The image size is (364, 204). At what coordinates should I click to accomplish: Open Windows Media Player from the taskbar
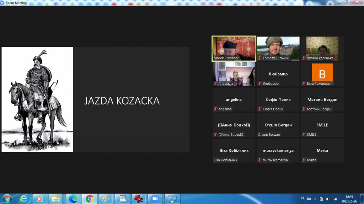40,199
